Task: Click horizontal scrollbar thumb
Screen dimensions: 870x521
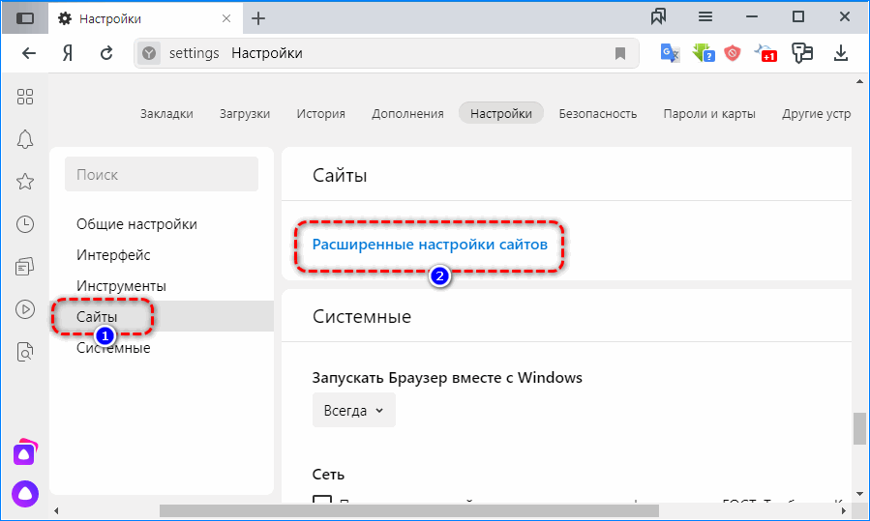Action: (x=409, y=510)
